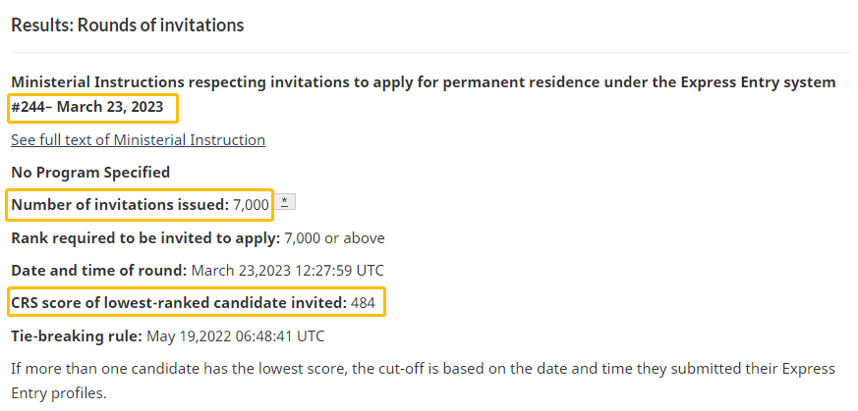Click the CRS score of lowest-ranked candidate label
Image resolution: width=858 pixels, height=411 pixels.
coord(178,302)
